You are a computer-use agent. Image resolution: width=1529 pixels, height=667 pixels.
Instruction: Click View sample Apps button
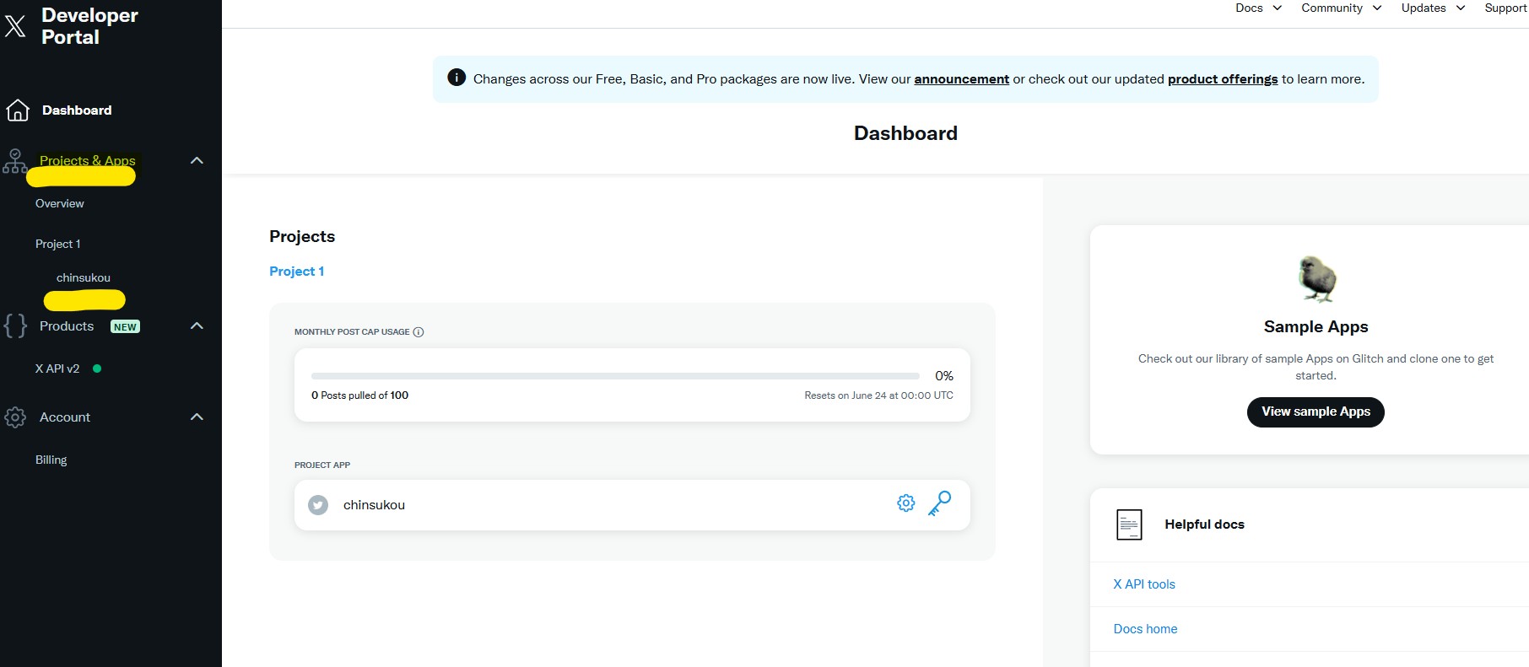point(1316,411)
